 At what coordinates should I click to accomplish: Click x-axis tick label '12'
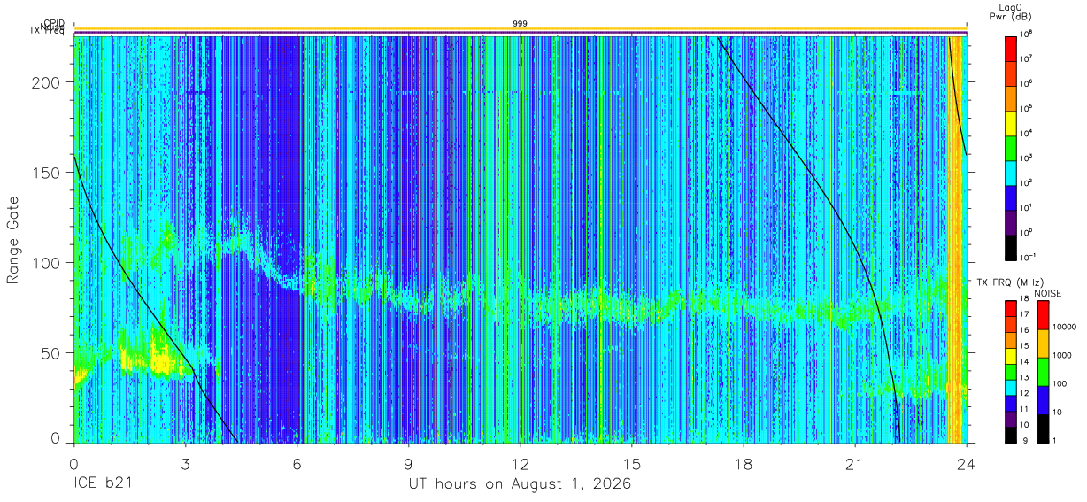point(520,463)
